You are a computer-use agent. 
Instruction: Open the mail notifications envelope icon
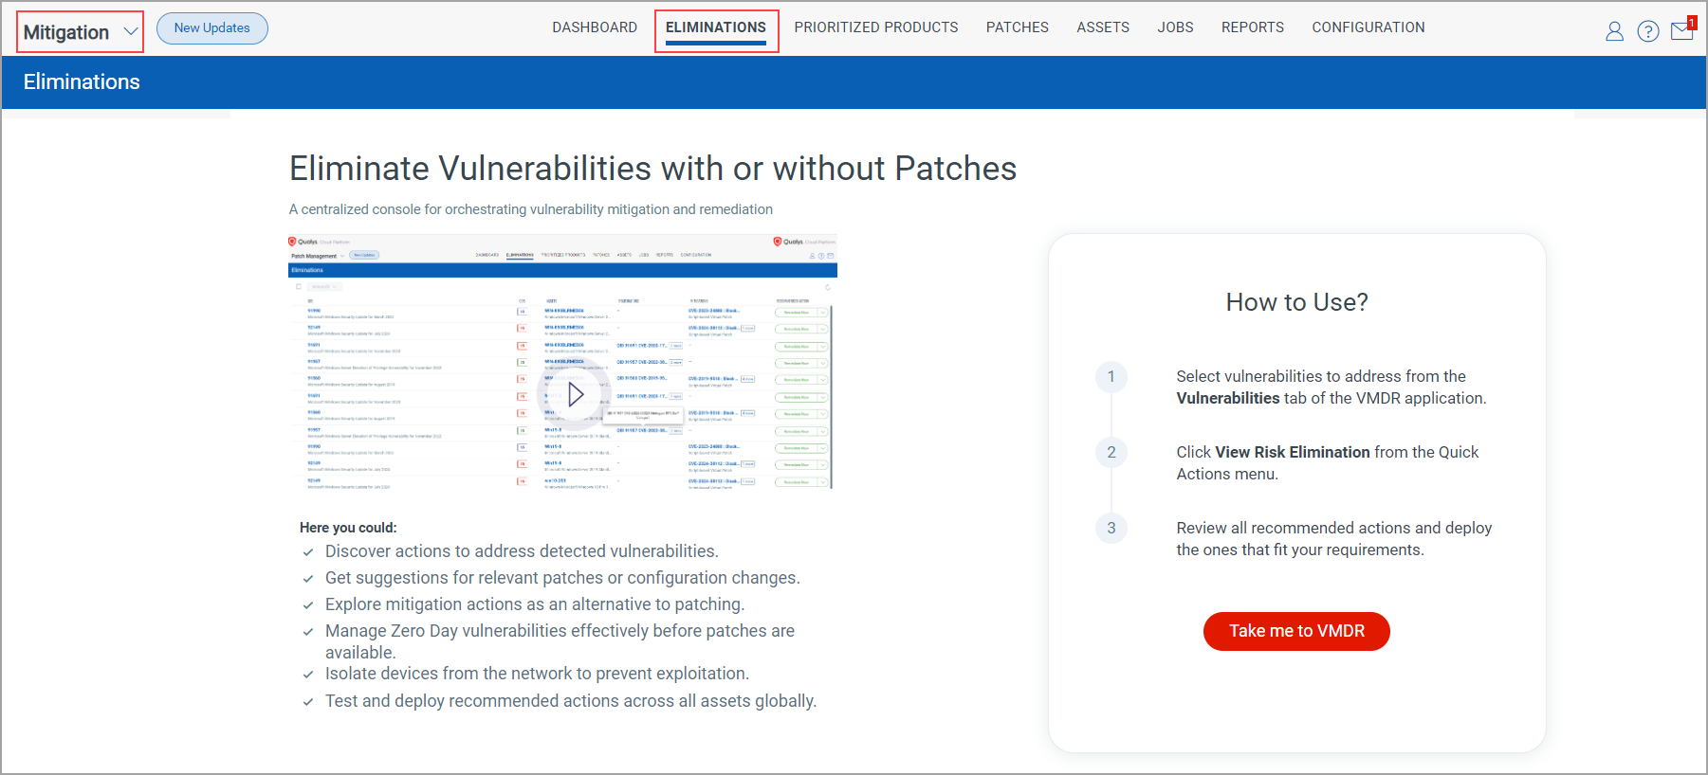pyautogui.click(x=1682, y=30)
